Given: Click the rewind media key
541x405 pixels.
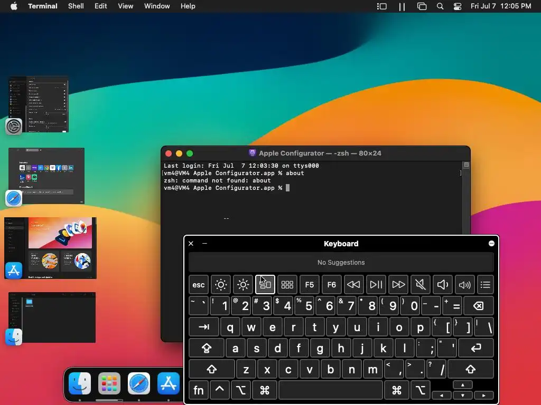Looking at the screenshot, I should [353, 285].
